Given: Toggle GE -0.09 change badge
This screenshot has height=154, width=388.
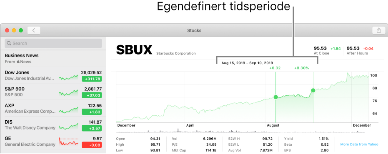Looking at the screenshot, I should (x=92, y=145).
